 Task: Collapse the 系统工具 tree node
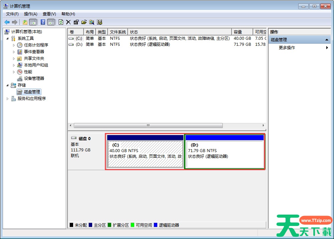pos(8,38)
